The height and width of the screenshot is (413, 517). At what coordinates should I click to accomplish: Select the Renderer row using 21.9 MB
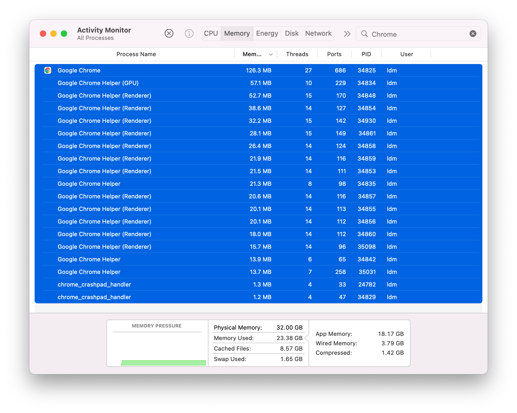coord(258,158)
